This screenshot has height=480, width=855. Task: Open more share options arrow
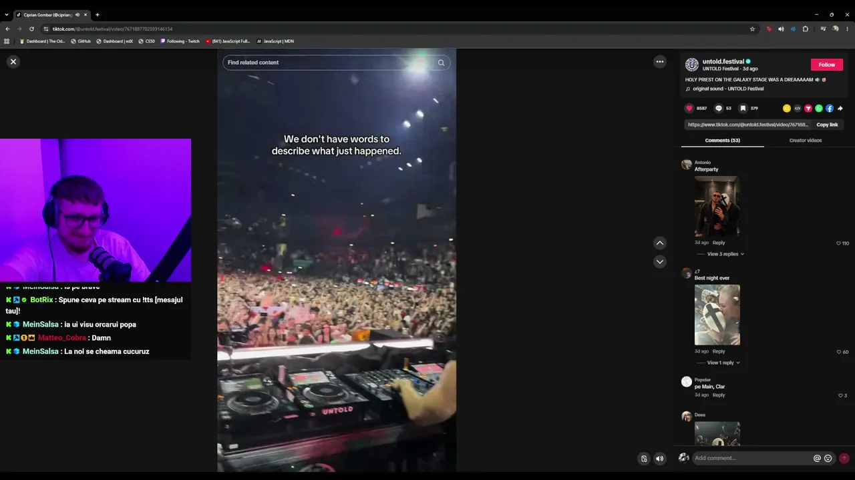pyautogui.click(x=840, y=108)
